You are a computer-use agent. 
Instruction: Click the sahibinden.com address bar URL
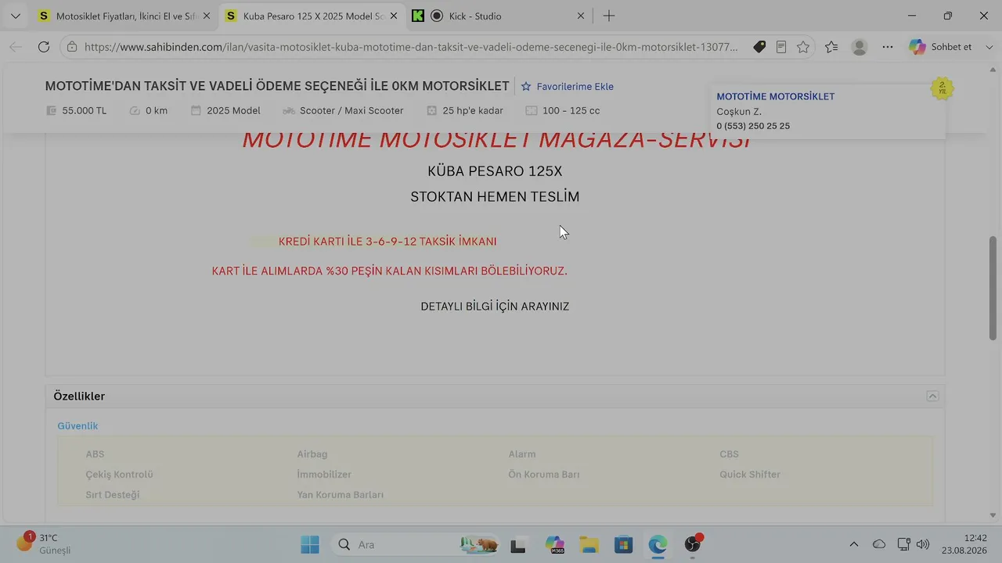click(x=411, y=47)
